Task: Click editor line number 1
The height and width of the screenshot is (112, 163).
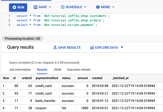Action: (x=9, y=16)
